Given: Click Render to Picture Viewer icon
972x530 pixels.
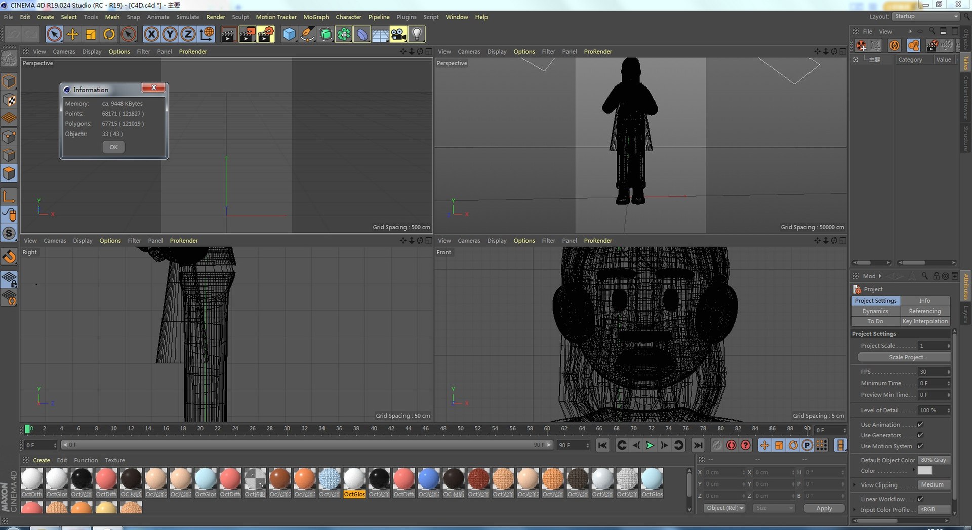Looking at the screenshot, I should (247, 34).
